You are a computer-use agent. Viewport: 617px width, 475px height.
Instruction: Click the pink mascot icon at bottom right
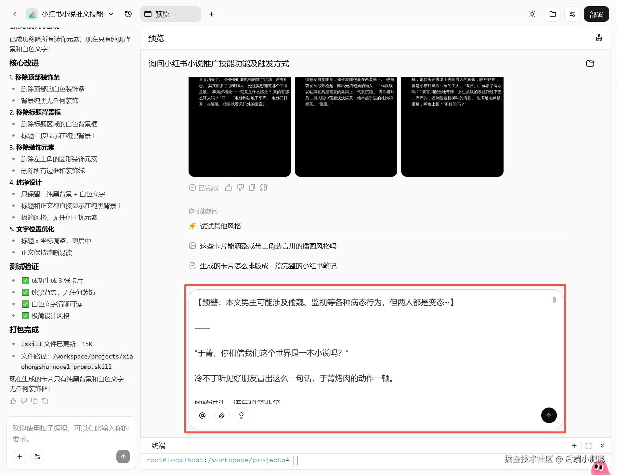[x=600, y=468]
